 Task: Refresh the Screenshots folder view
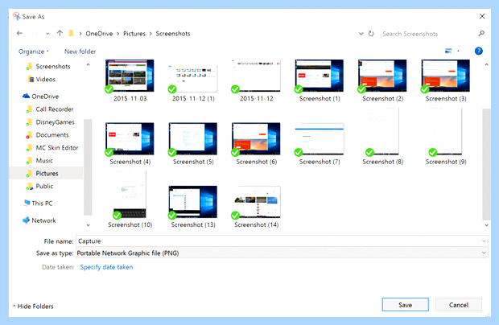(371, 34)
